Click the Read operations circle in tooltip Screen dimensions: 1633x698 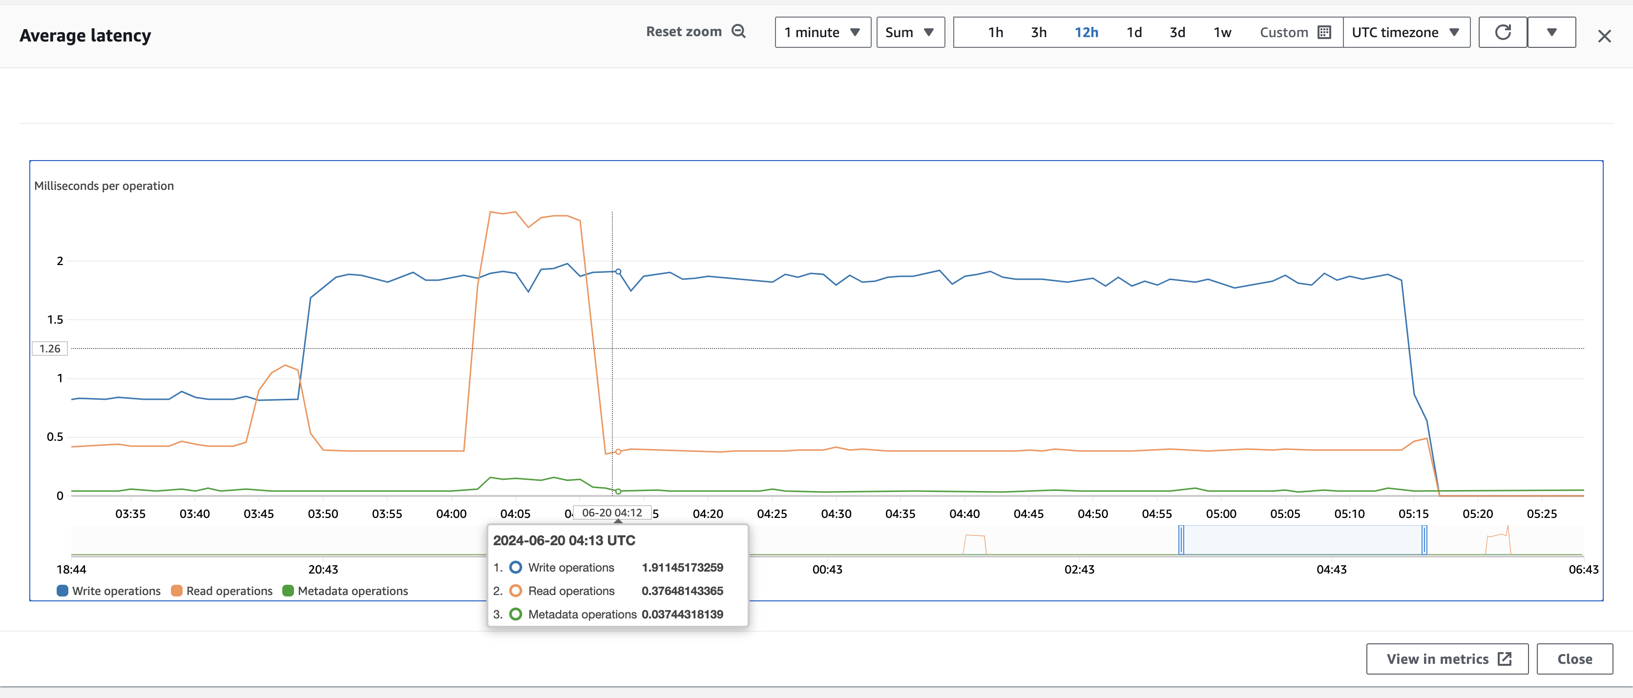coord(515,591)
